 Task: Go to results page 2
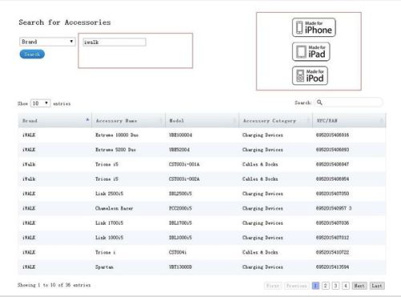(x=326, y=286)
